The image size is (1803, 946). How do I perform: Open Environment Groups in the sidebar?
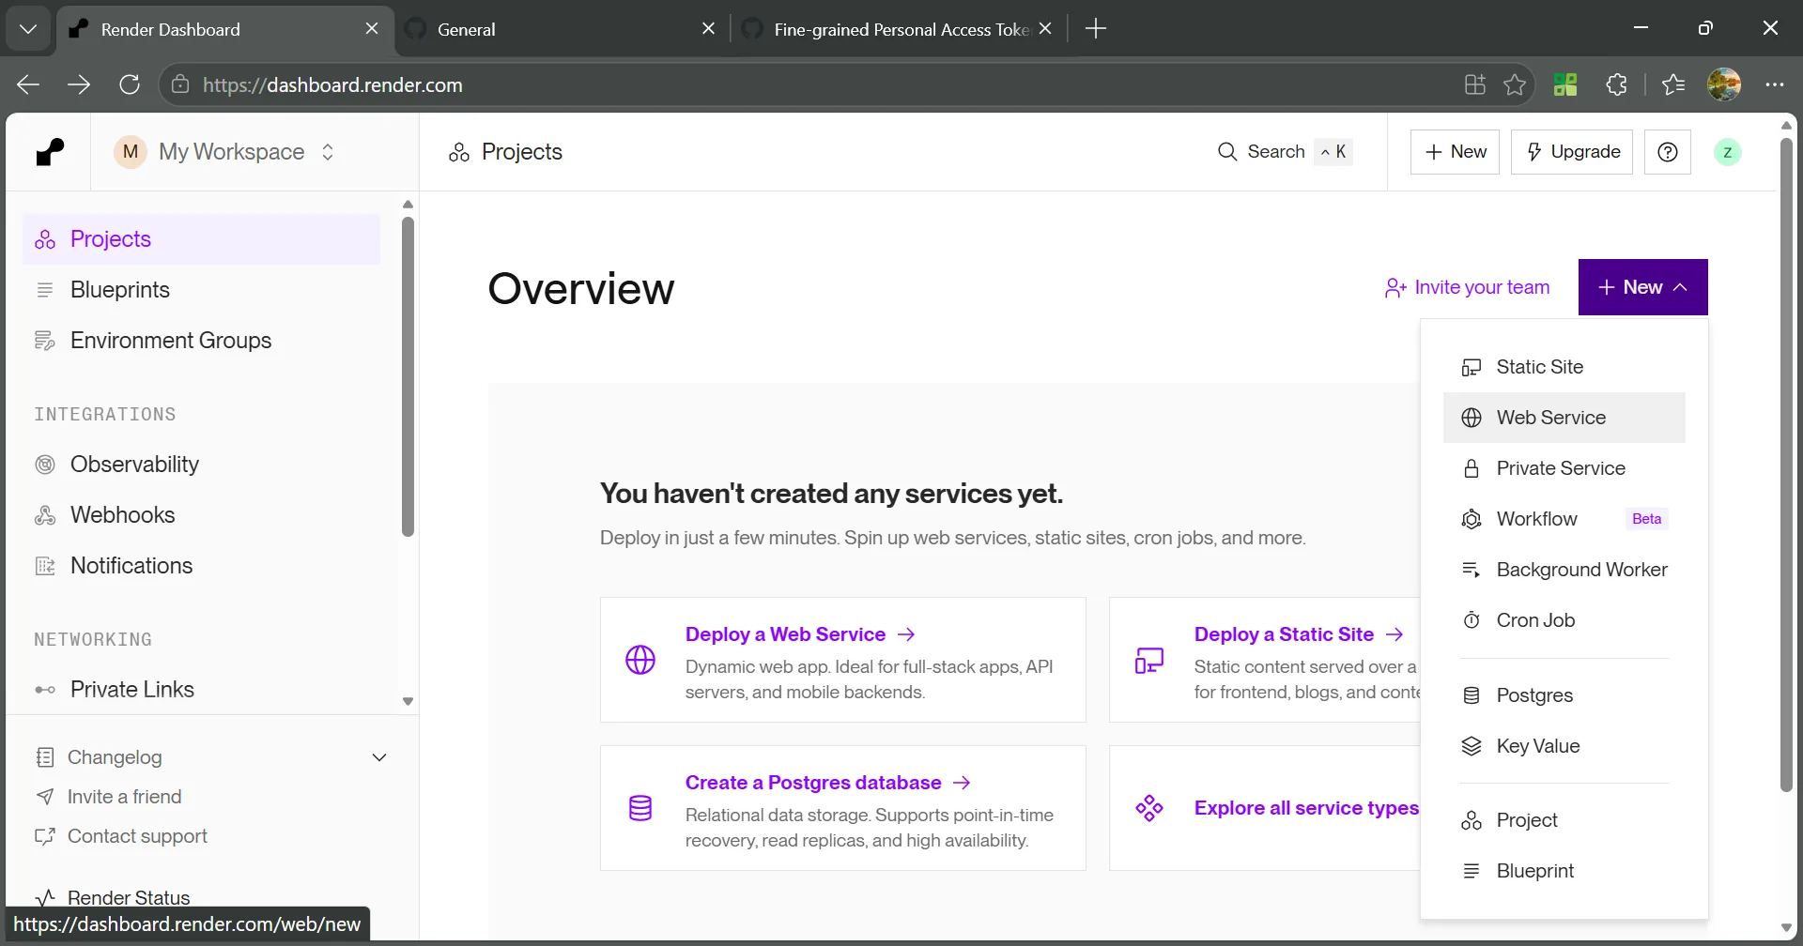(201, 341)
